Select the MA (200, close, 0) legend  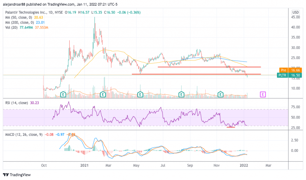[19, 22]
